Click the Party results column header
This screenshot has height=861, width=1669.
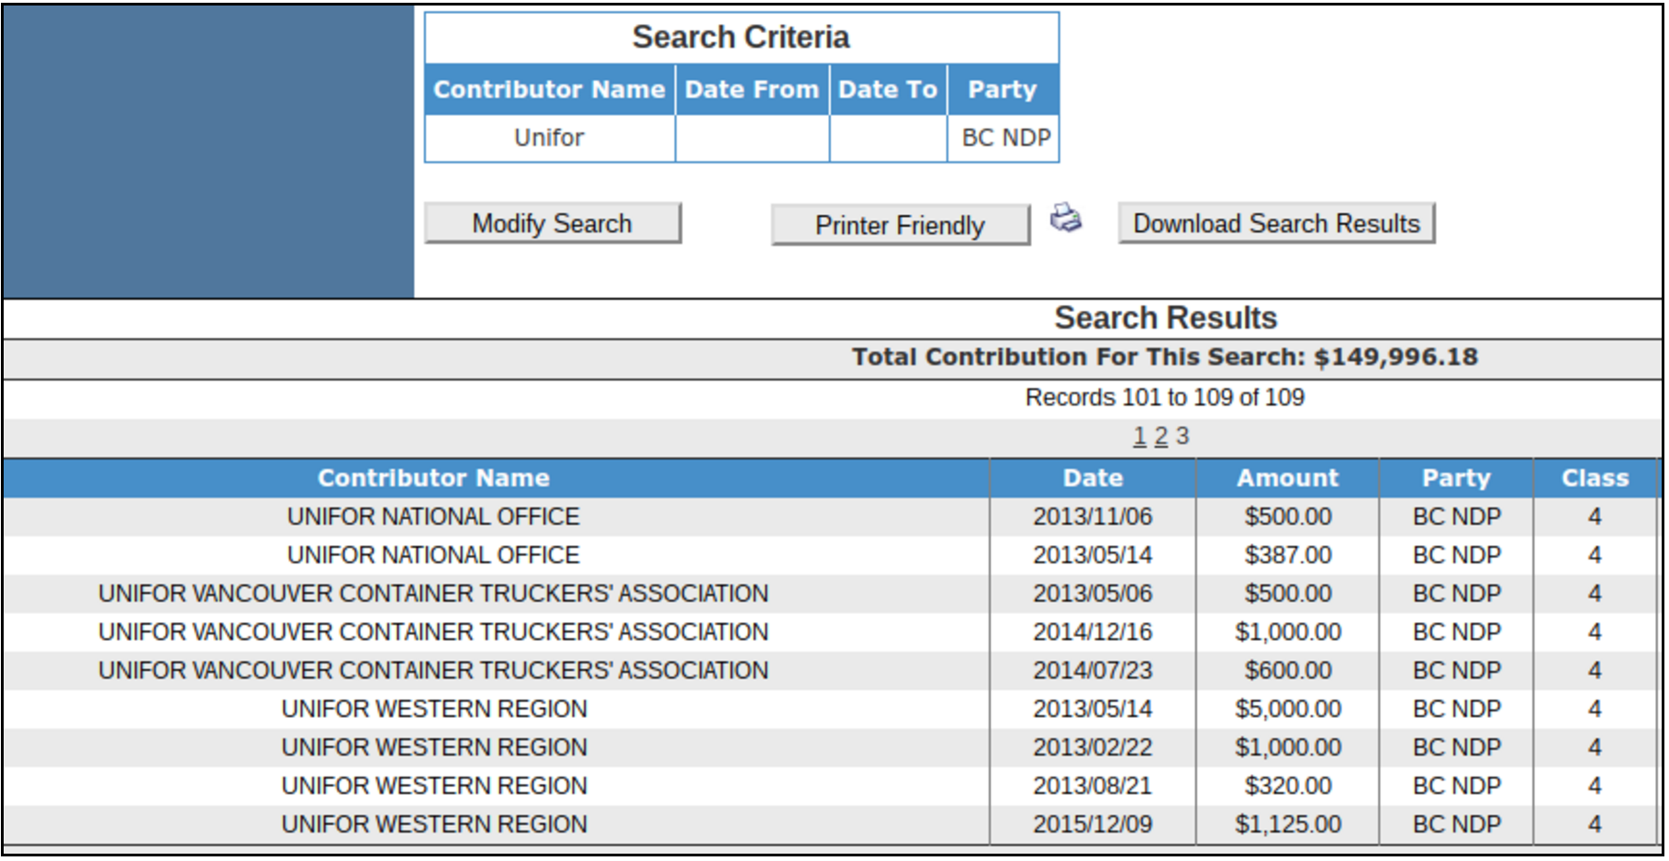[x=1456, y=478]
